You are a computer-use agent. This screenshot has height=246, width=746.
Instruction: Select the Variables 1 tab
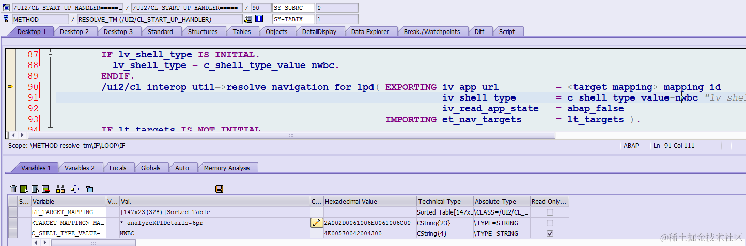click(x=36, y=168)
